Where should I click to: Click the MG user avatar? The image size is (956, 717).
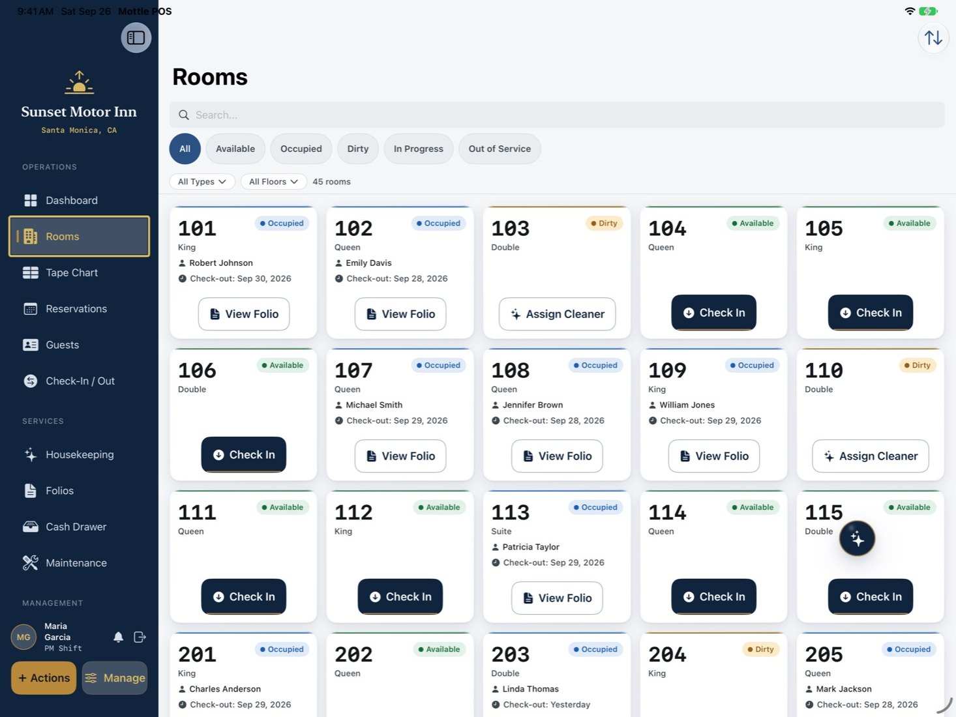coord(23,637)
